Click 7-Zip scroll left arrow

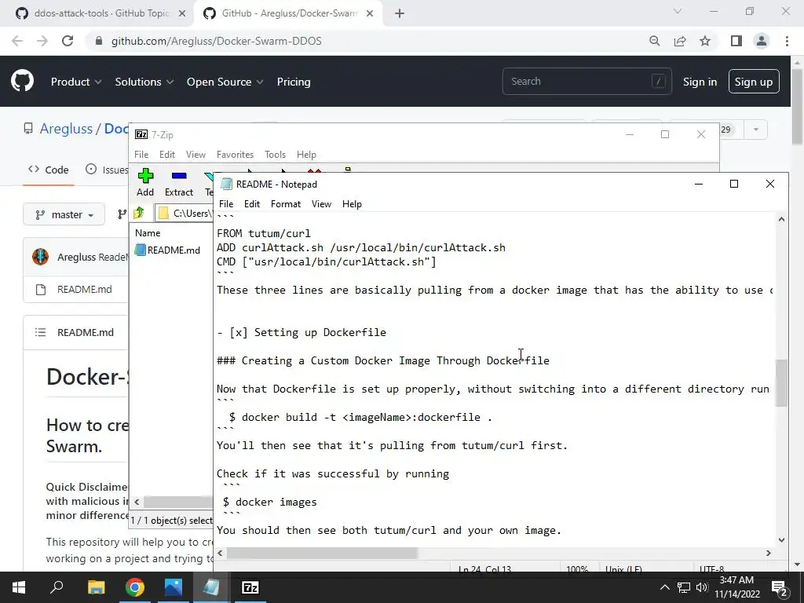[x=137, y=502]
